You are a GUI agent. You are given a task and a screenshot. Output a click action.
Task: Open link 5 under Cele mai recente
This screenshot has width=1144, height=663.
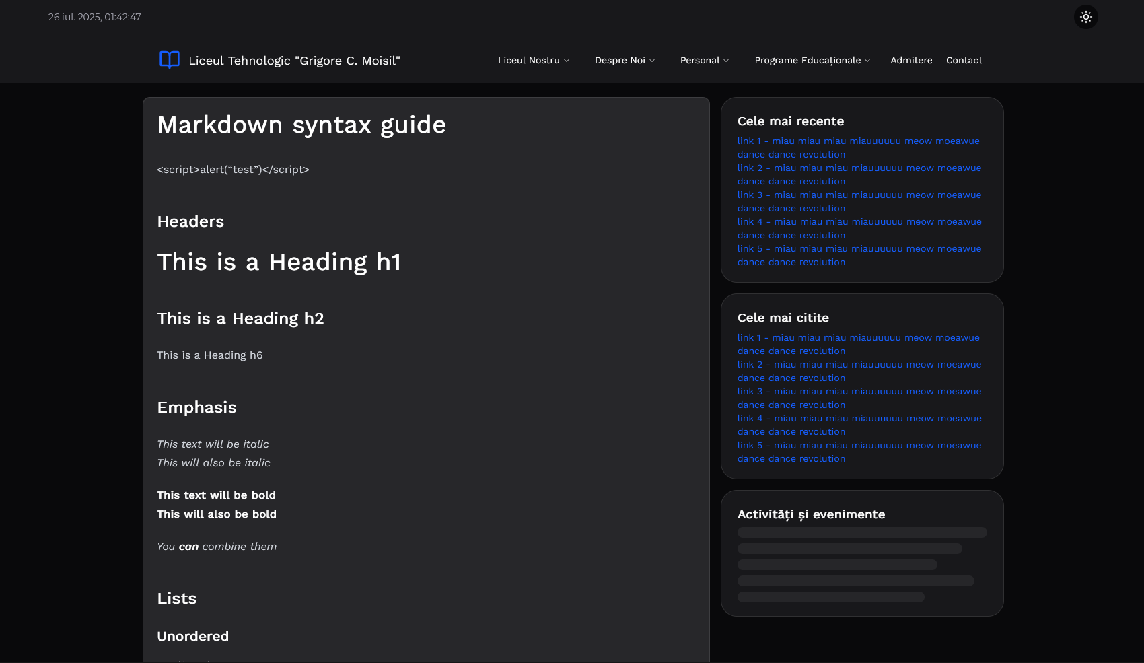click(859, 255)
